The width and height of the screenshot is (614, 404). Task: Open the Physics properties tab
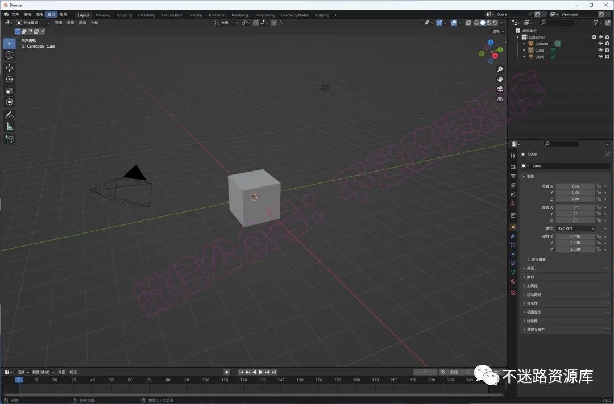[513, 254]
